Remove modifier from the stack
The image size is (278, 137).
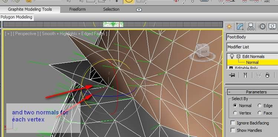267,75
